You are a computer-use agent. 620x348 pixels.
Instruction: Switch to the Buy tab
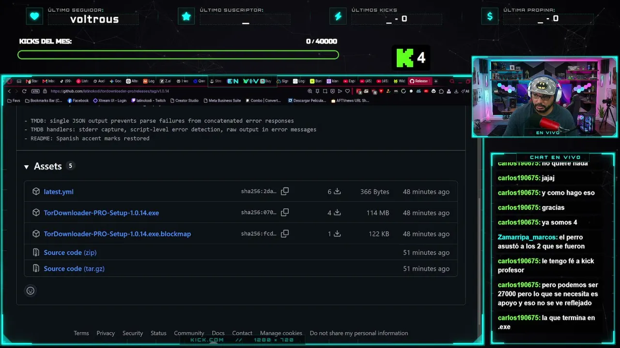tap(266, 81)
